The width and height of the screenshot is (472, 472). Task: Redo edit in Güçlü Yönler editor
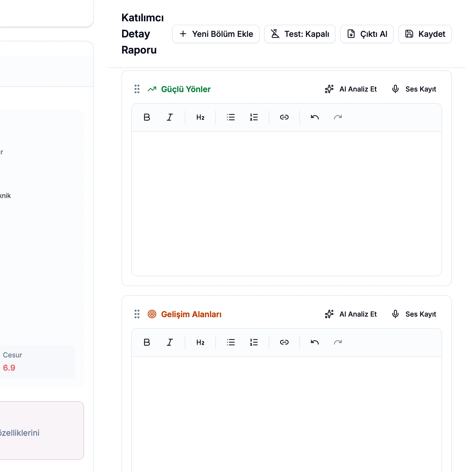[x=338, y=117]
